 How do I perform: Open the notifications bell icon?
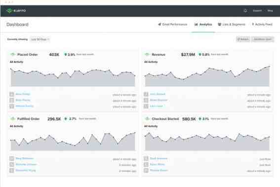(245, 11)
